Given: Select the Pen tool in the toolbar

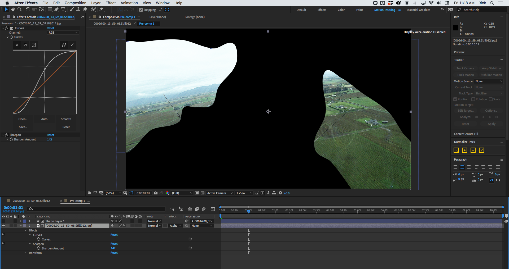Looking at the screenshot, I should (56, 10).
